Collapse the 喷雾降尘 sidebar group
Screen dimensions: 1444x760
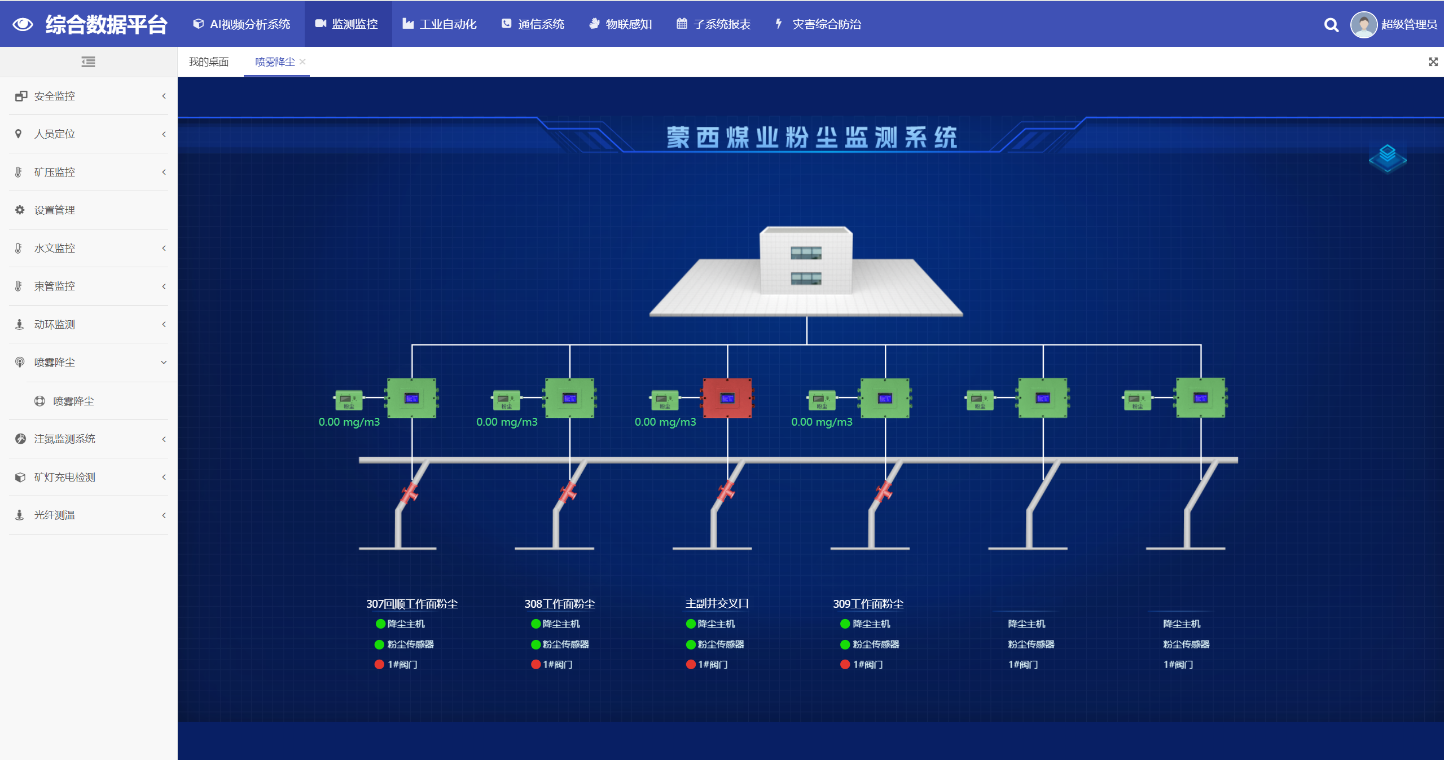pyautogui.click(x=89, y=363)
